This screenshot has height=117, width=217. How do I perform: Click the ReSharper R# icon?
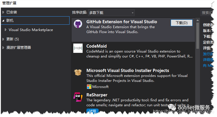click(x=78, y=97)
